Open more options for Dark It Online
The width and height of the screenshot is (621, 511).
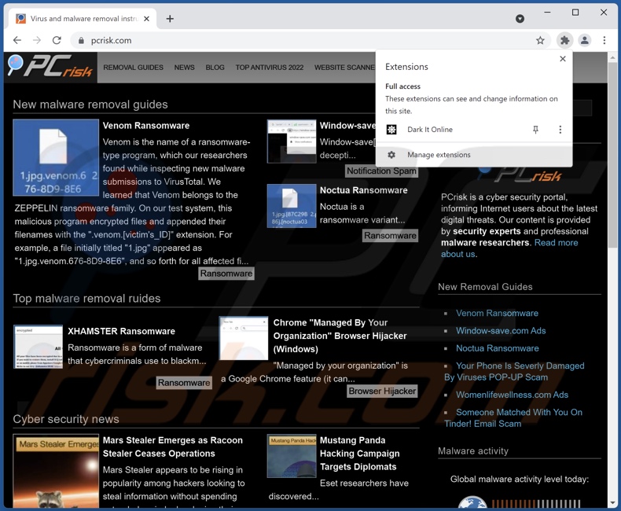560,130
